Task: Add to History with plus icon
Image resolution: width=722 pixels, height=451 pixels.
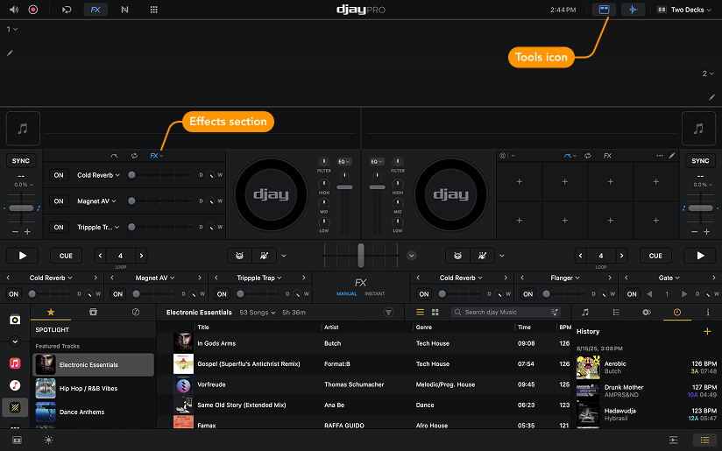Action: point(707,331)
